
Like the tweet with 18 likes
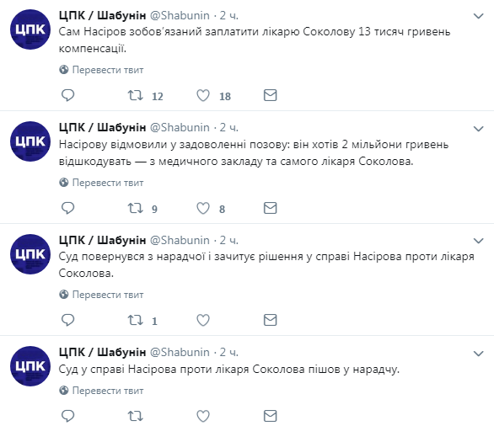click(203, 95)
